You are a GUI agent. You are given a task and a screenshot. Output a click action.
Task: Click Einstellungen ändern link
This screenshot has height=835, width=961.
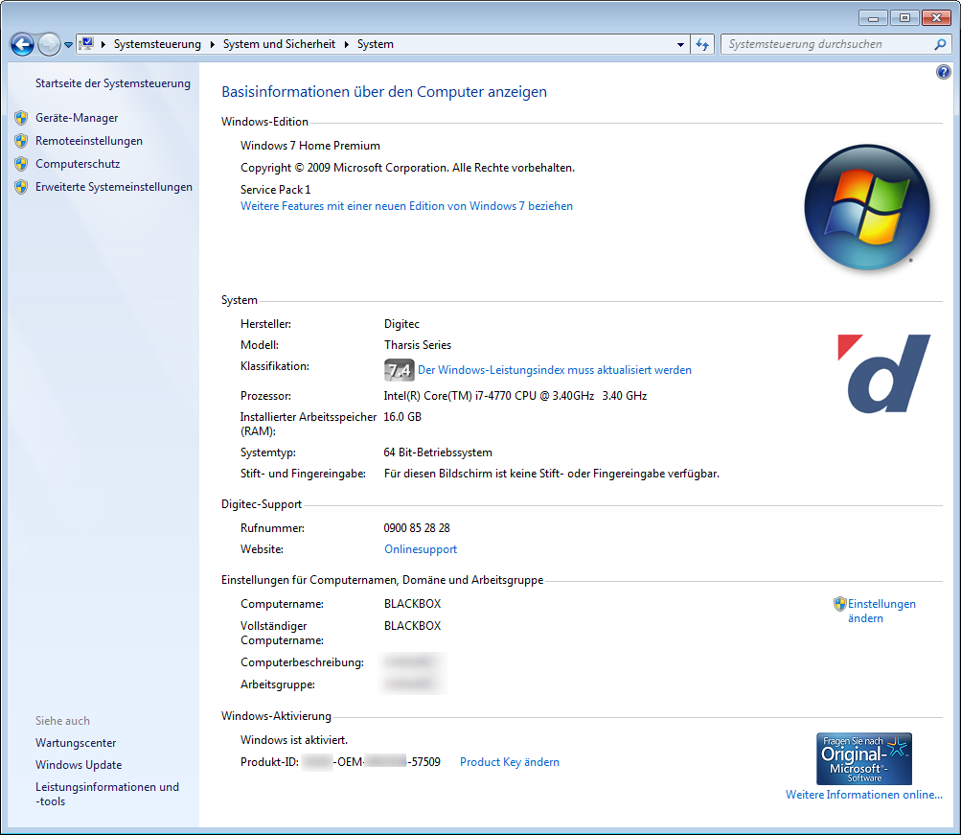[x=881, y=612]
